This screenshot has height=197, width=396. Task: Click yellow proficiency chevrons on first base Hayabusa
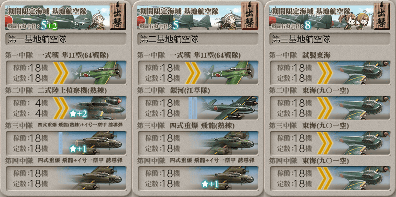pos(61,73)
